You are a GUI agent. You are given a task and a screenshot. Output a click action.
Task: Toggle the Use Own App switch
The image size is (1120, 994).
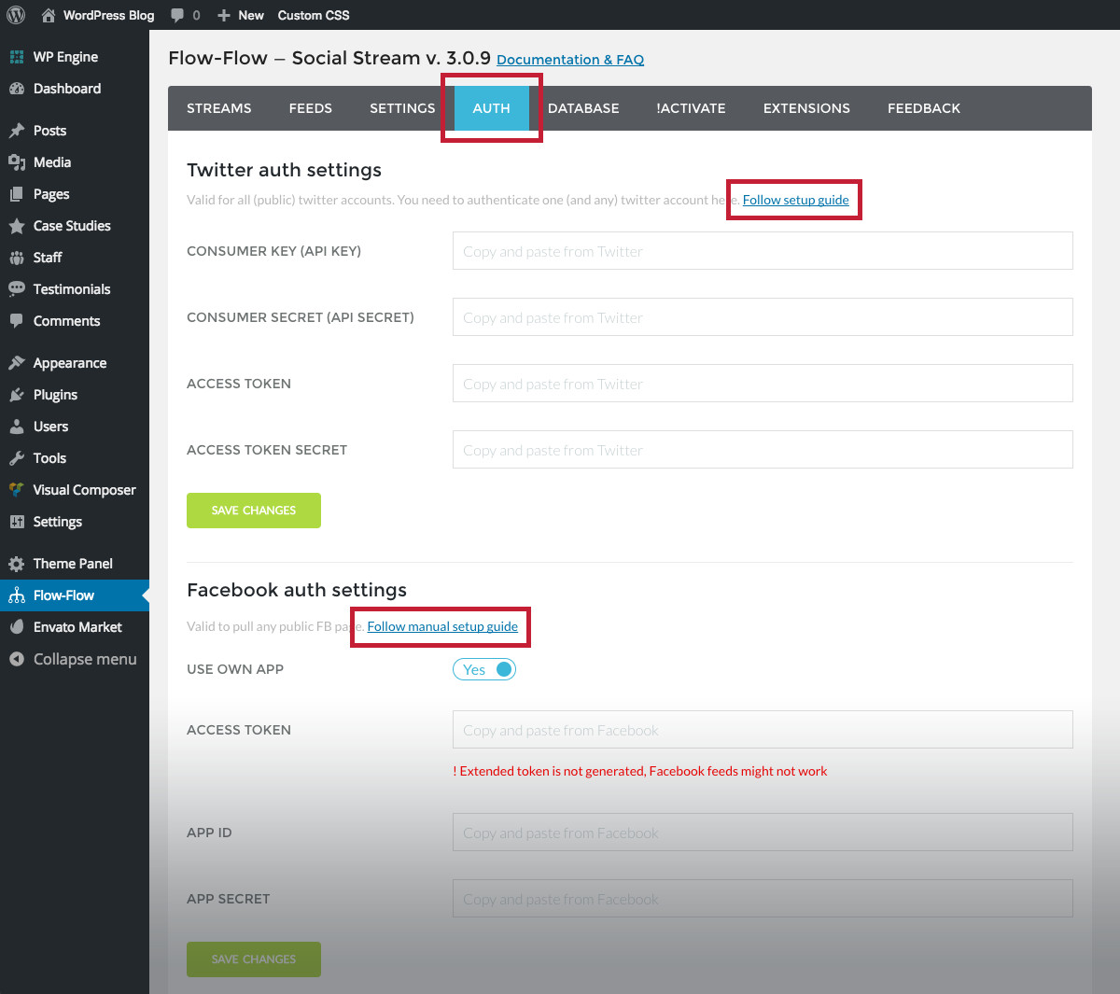pyautogui.click(x=484, y=669)
